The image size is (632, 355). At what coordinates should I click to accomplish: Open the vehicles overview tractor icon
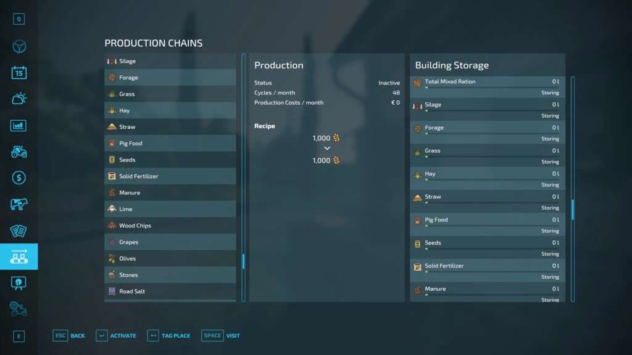(19, 152)
